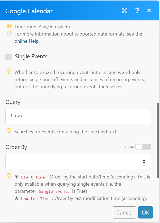Click the globe time zone icon
Viewport: 160px width, 223px height.
[9, 26]
